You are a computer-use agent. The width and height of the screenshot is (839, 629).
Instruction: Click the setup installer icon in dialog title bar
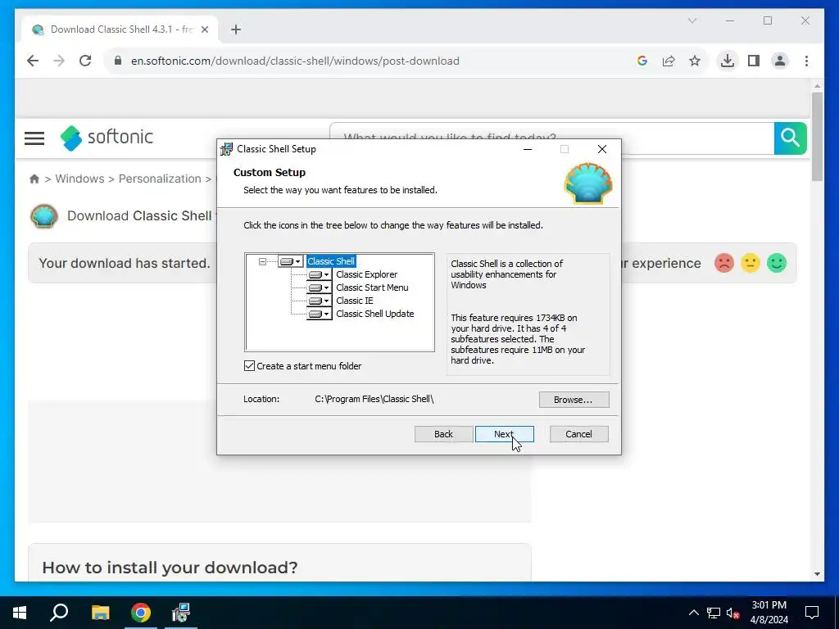pyautogui.click(x=227, y=149)
